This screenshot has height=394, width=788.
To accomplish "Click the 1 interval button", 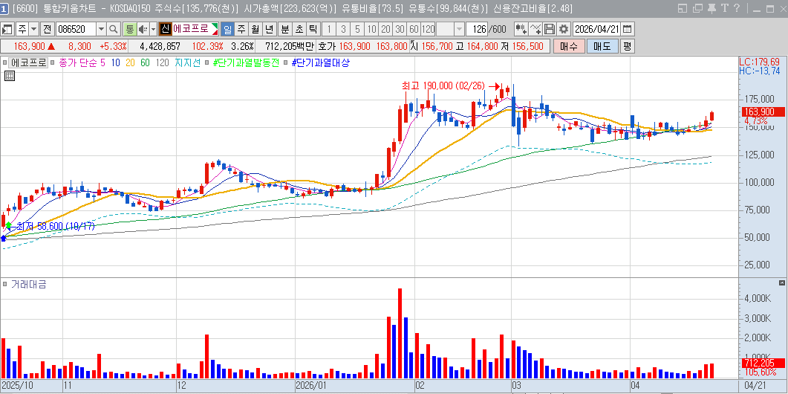I will [x=329, y=29].
